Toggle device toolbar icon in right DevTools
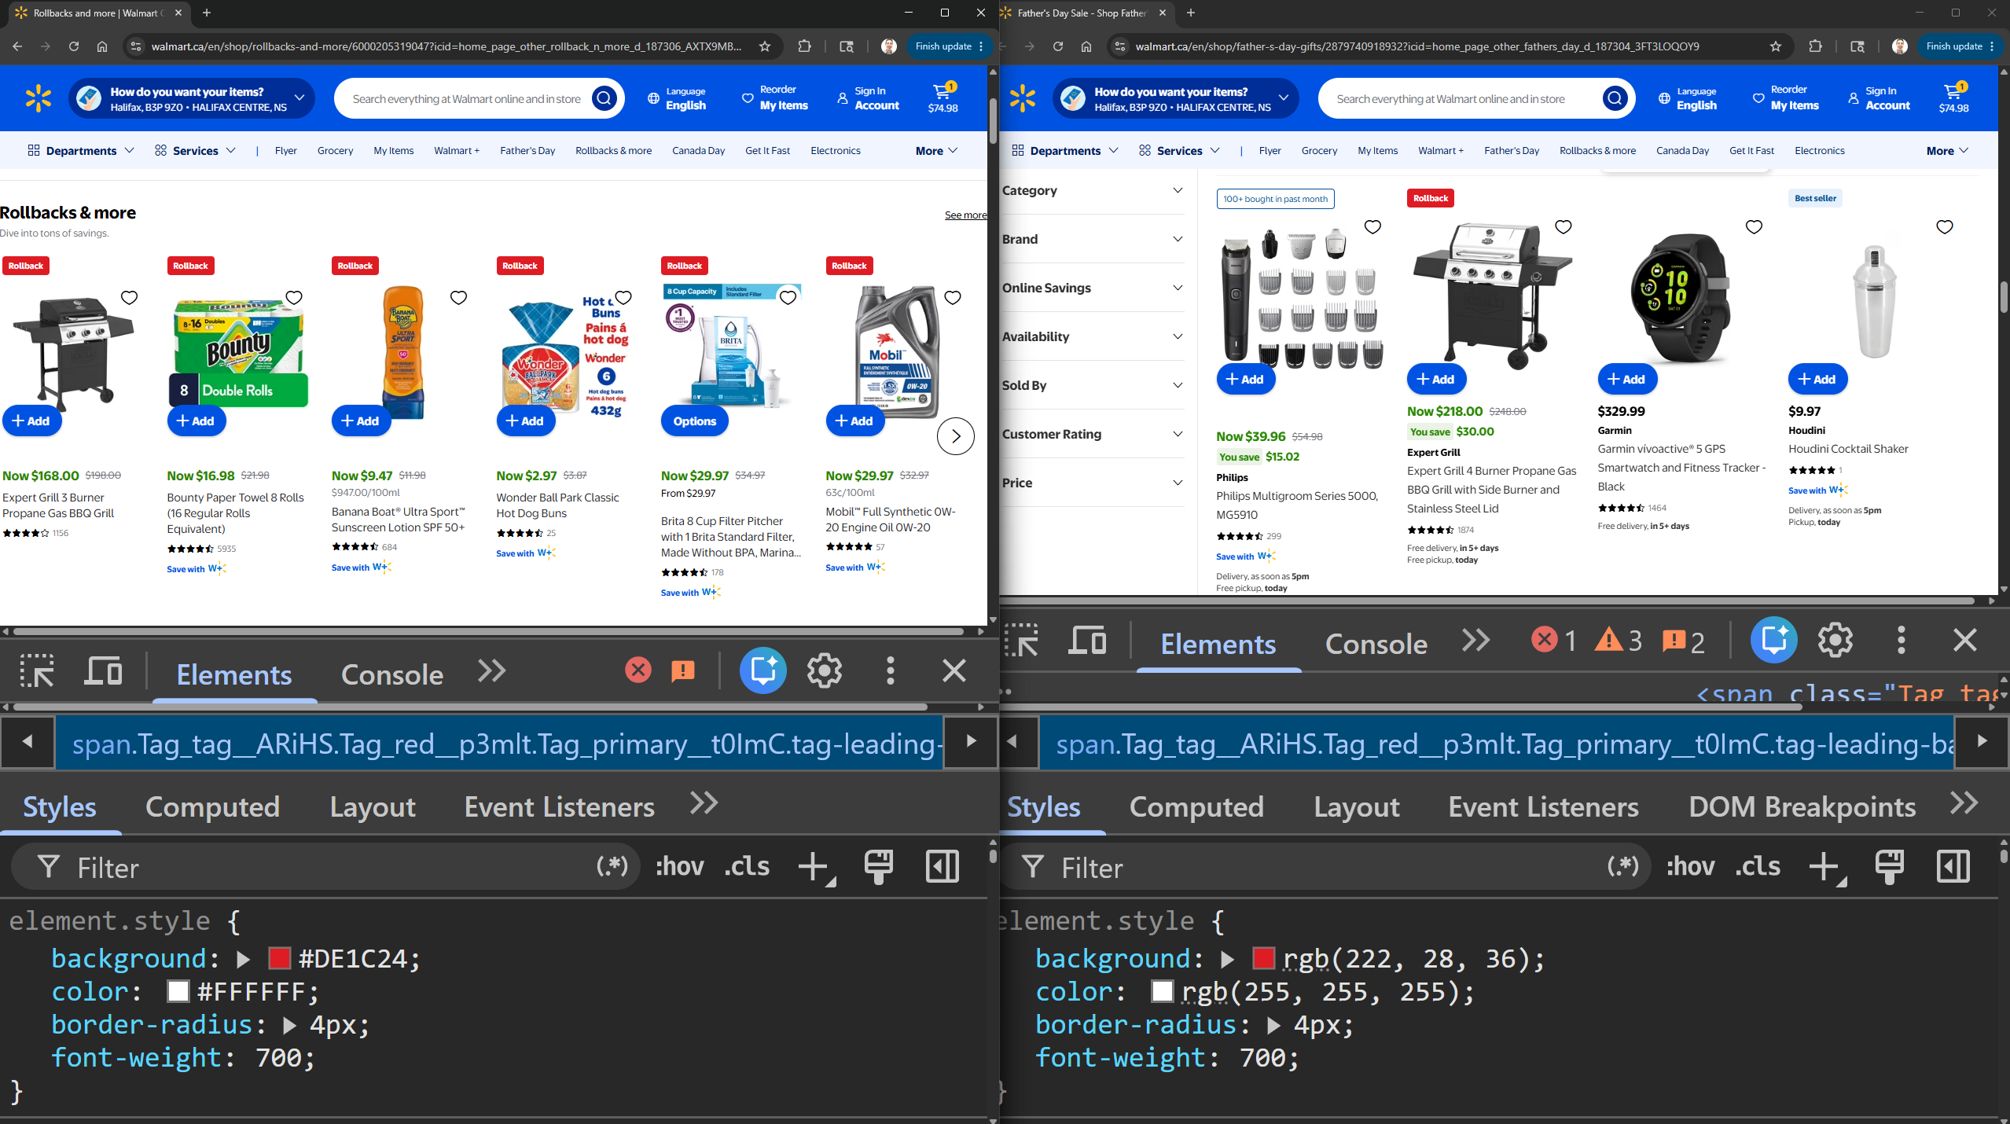The width and height of the screenshot is (2010, 1124). [x=1087, y=641]
